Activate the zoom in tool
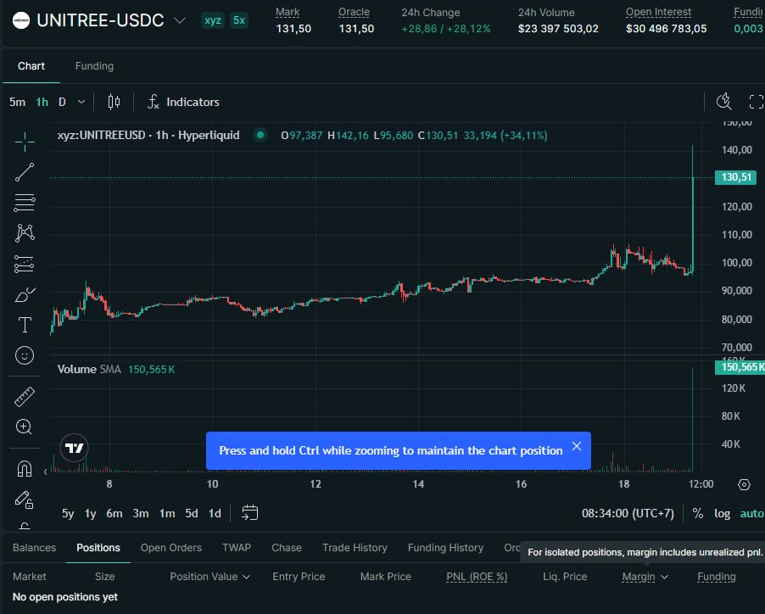 [x=25, y=427]
